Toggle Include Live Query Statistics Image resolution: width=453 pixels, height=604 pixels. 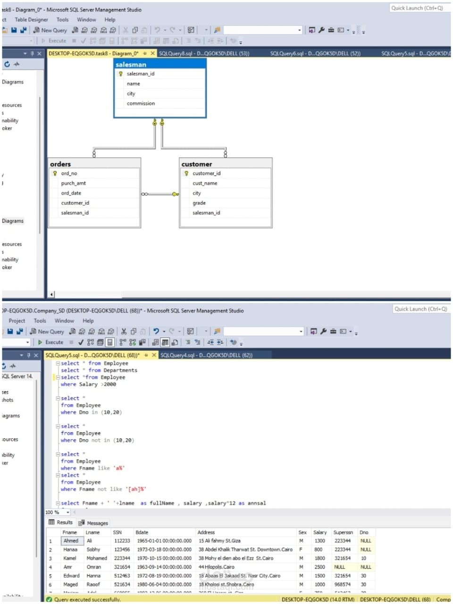[133, 342]
